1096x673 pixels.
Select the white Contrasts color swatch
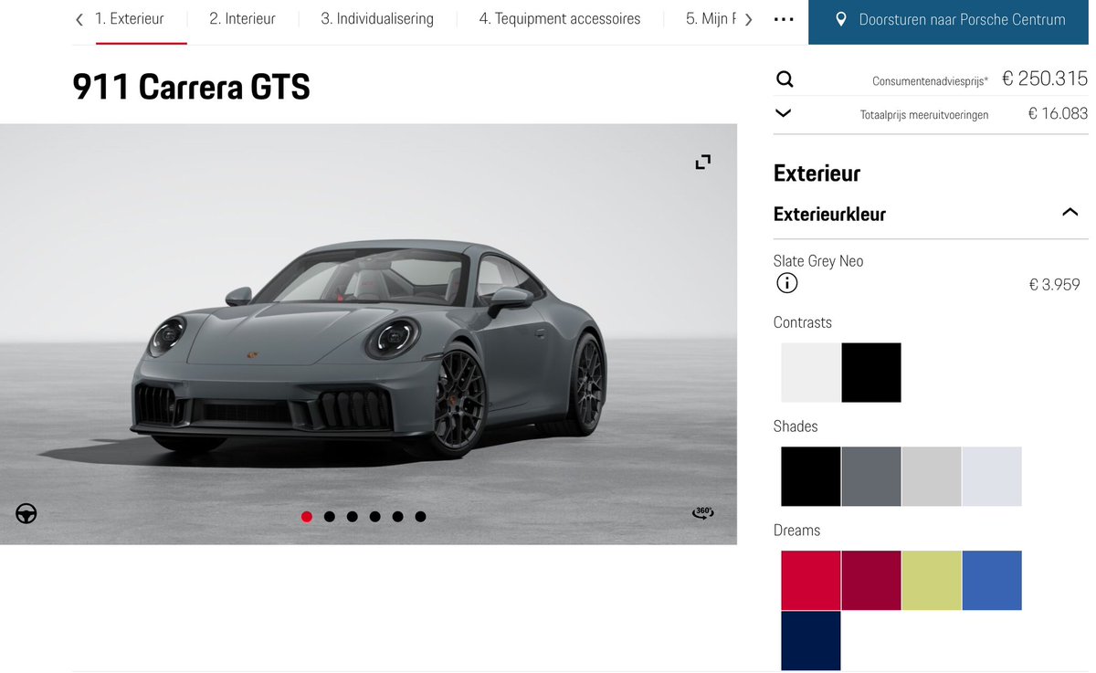pyautogui.click(x=811, y=373)
